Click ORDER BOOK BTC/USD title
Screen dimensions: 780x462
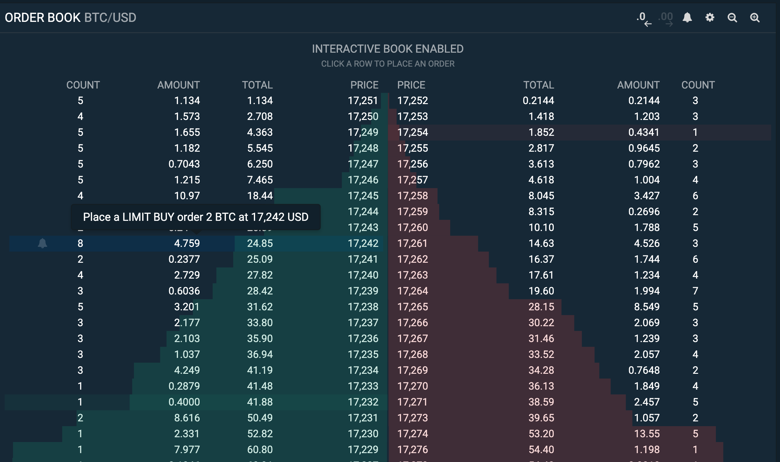pos(70,17)
